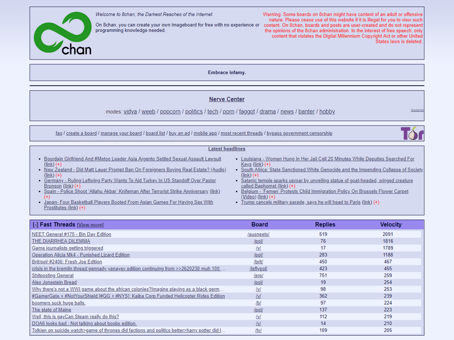The image size is (454, 340).
Task: View most recent threads
Action: pos(242,133)
